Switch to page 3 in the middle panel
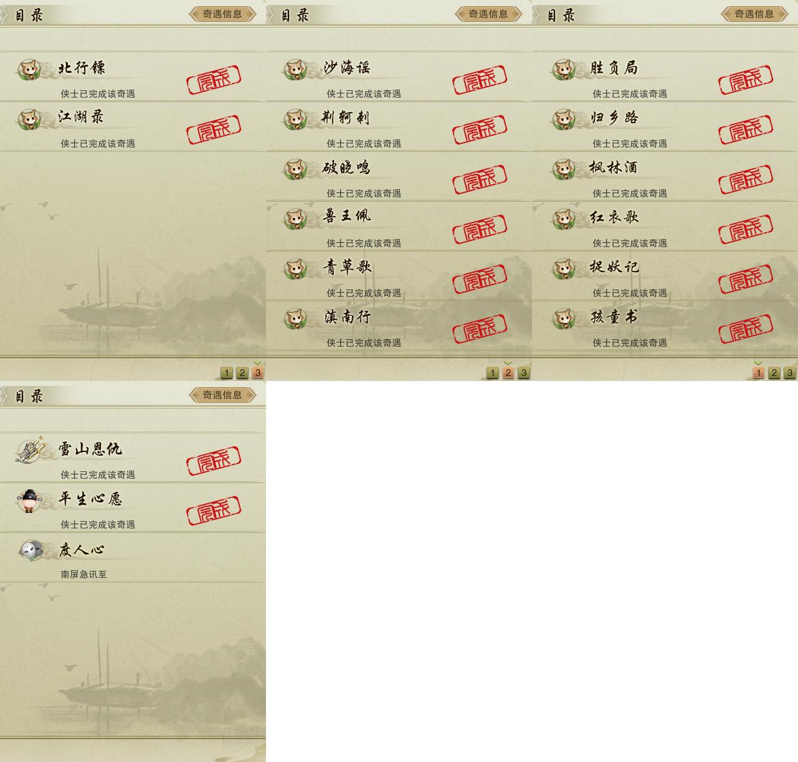The width and height of the screenshot is (798, 762). pos(524,373)
